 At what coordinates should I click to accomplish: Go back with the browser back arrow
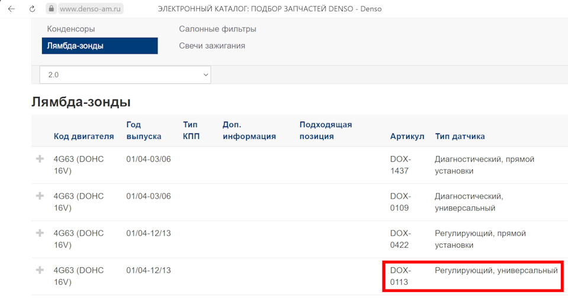(11, 9)
